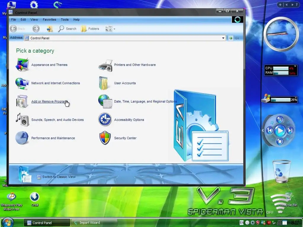Click the EN language tray indicator

[x=241, y=223]
